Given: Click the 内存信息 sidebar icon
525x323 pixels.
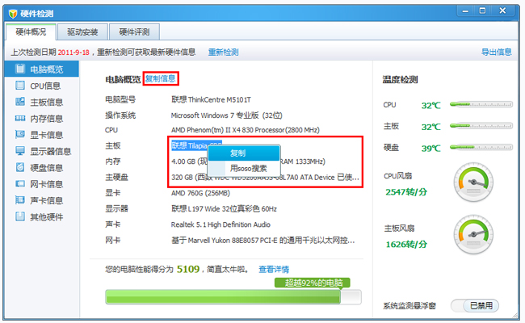Looking at the screenshot, I should (20, 118).
